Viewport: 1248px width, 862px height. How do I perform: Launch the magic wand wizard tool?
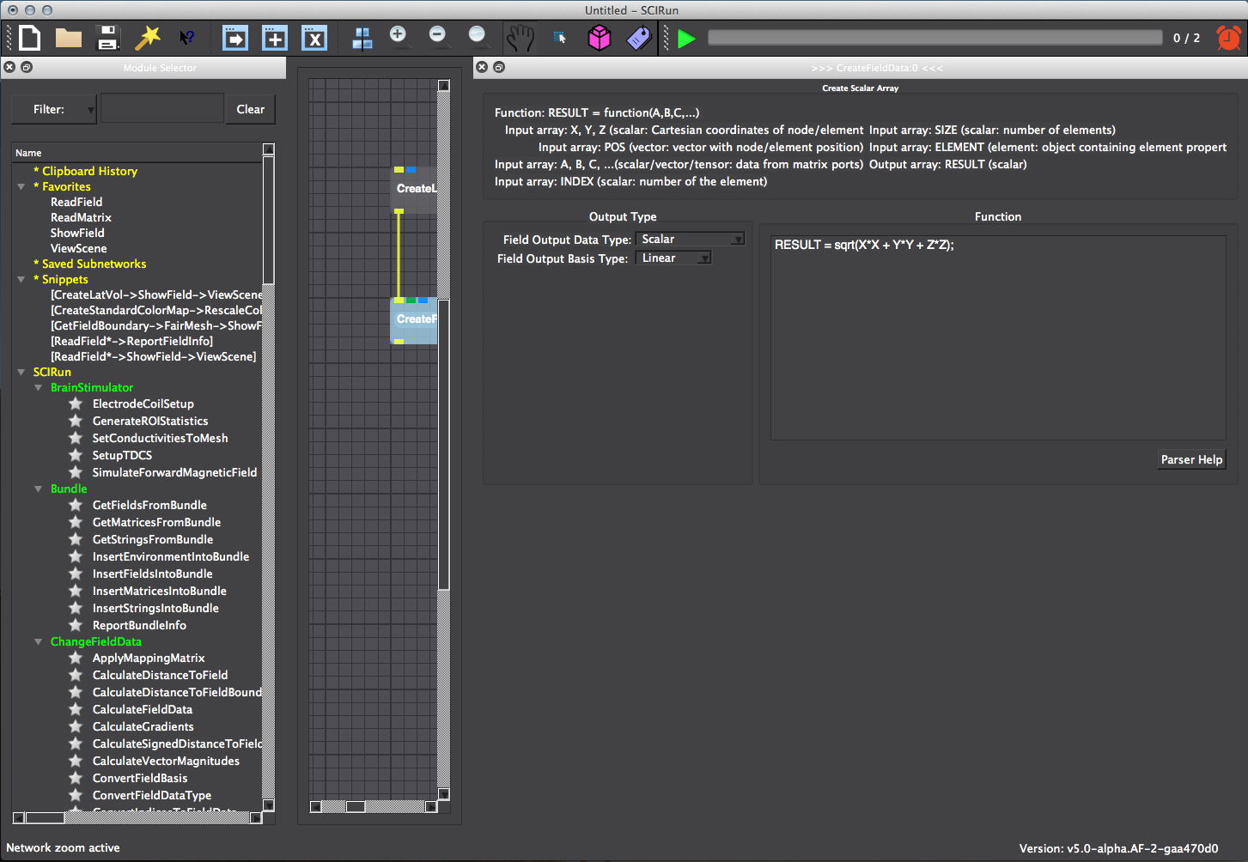(148, 38)
